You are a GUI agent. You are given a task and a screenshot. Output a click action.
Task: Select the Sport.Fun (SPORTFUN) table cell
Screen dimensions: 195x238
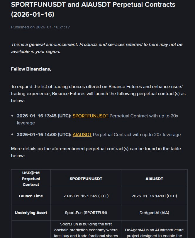(86, 213)
